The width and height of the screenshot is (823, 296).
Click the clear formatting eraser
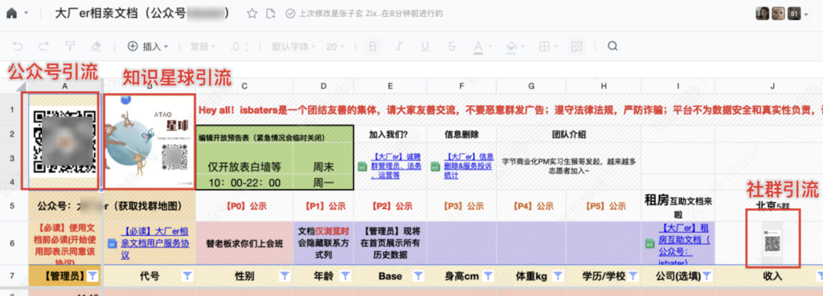tap(96, 47)
